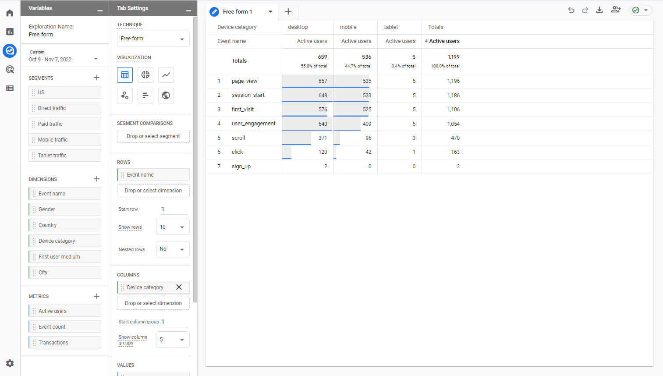Remove Device category from columns

(179, 287)
